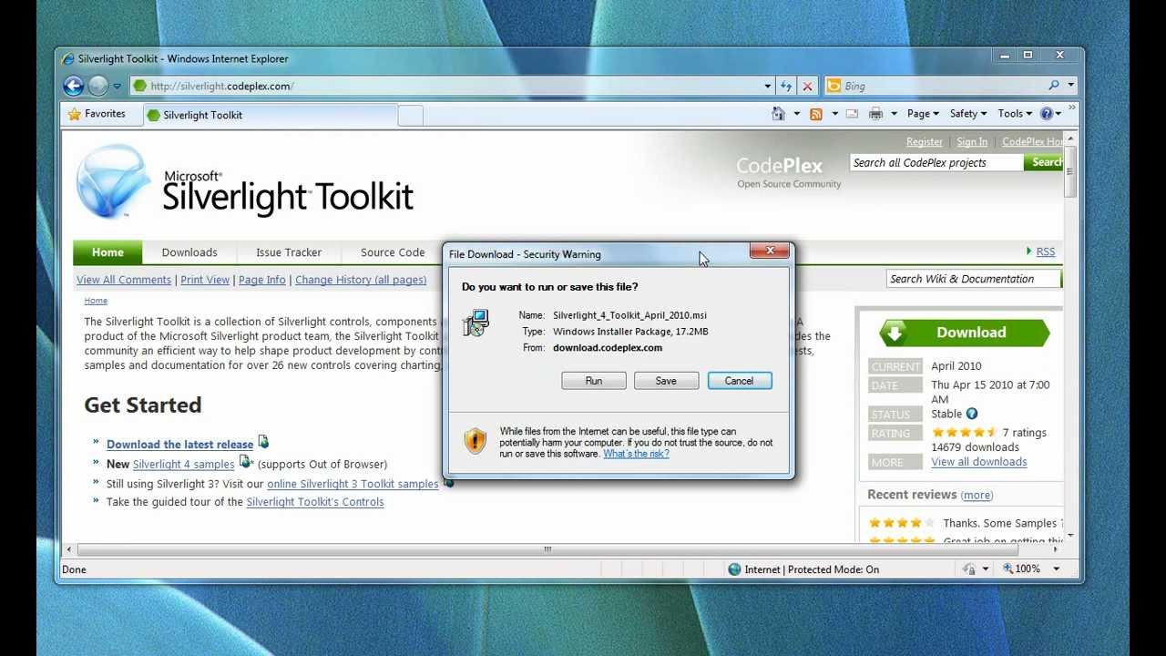The image size is (1166, 656).
Task: Open the Tools menu
Action: pos(1015,114)
